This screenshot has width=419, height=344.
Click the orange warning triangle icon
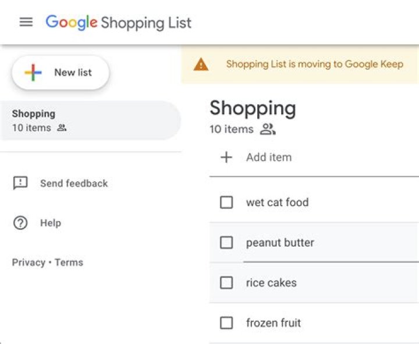pyautogui.click(x=201, y=65)
